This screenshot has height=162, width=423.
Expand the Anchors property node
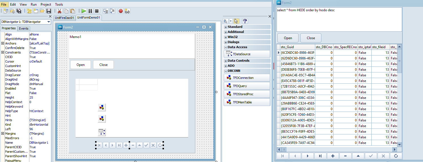coord(3,43)
